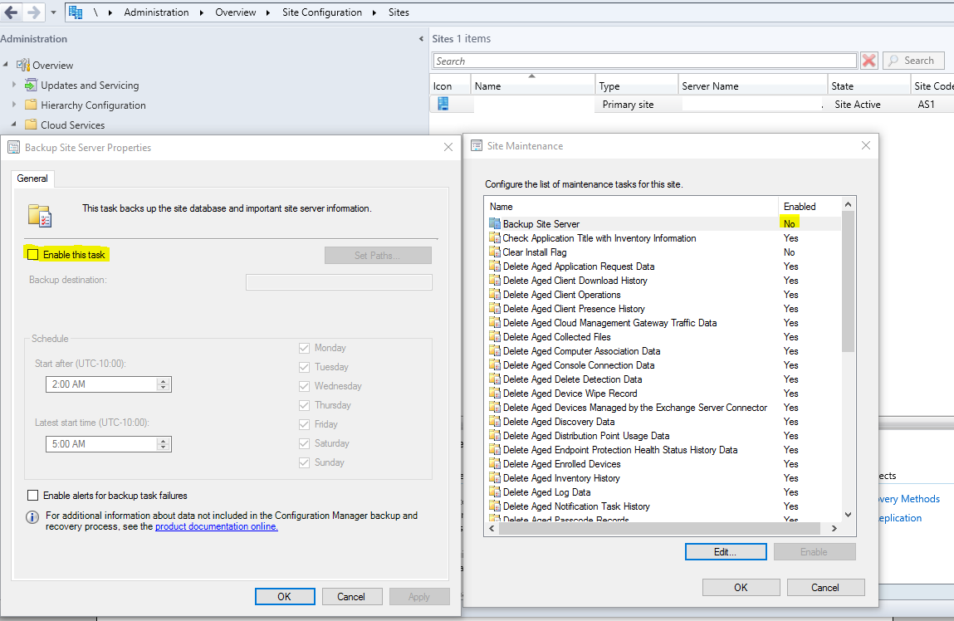This screenshot has height=621, width=954.
Task: Select Administration in the breadcrumb
Action: click(156, 12)
